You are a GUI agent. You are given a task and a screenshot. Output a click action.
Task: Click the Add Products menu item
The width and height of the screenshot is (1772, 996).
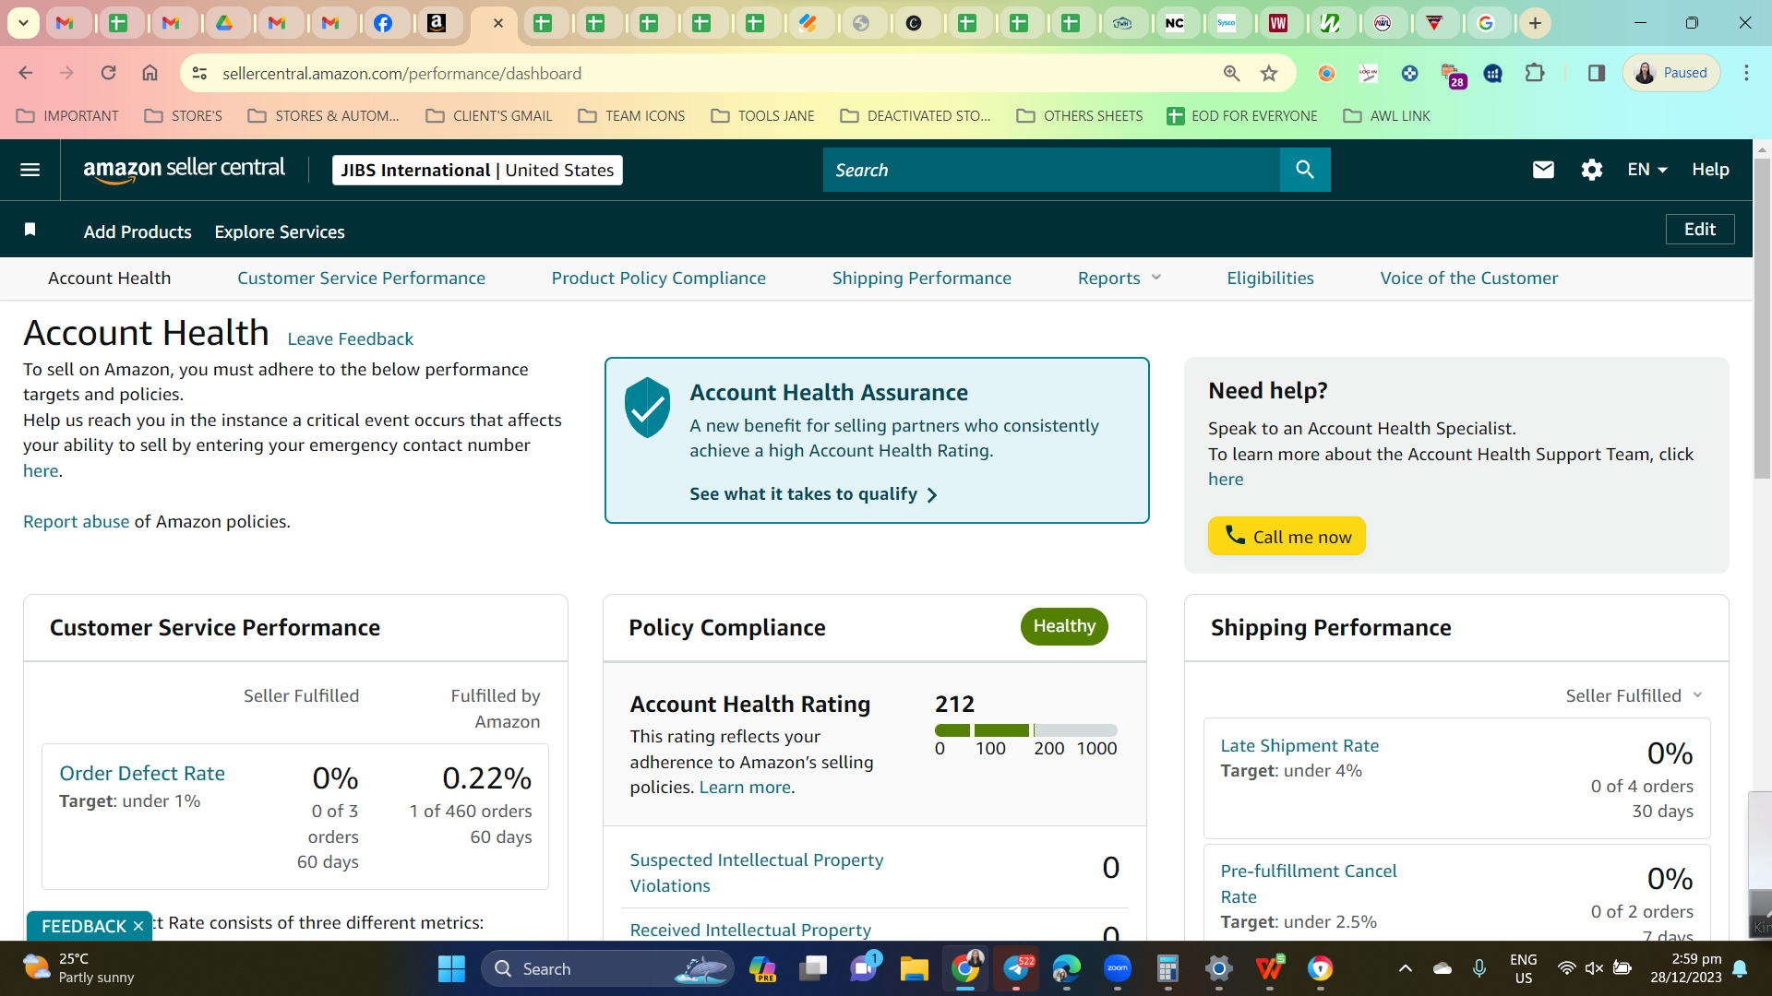pos(138,231)
